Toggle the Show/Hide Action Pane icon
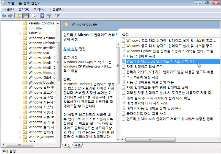 (49, 16)
